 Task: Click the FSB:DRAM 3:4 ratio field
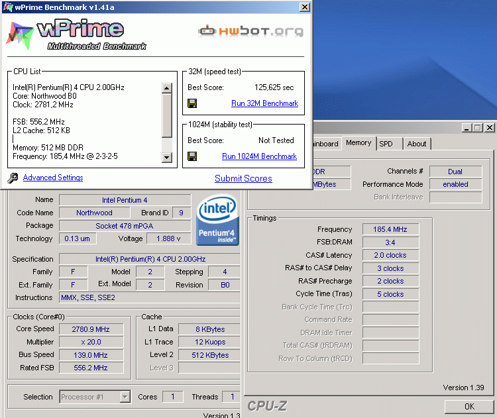pyautogui.click(x=390, y=242)
